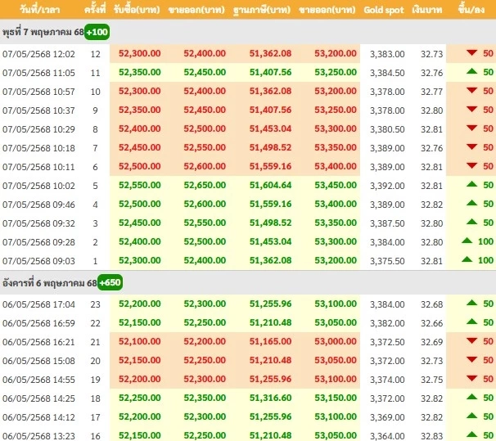Expand the พุธที่ 7 พฤษภาคม 68 date group

(43, 31)
